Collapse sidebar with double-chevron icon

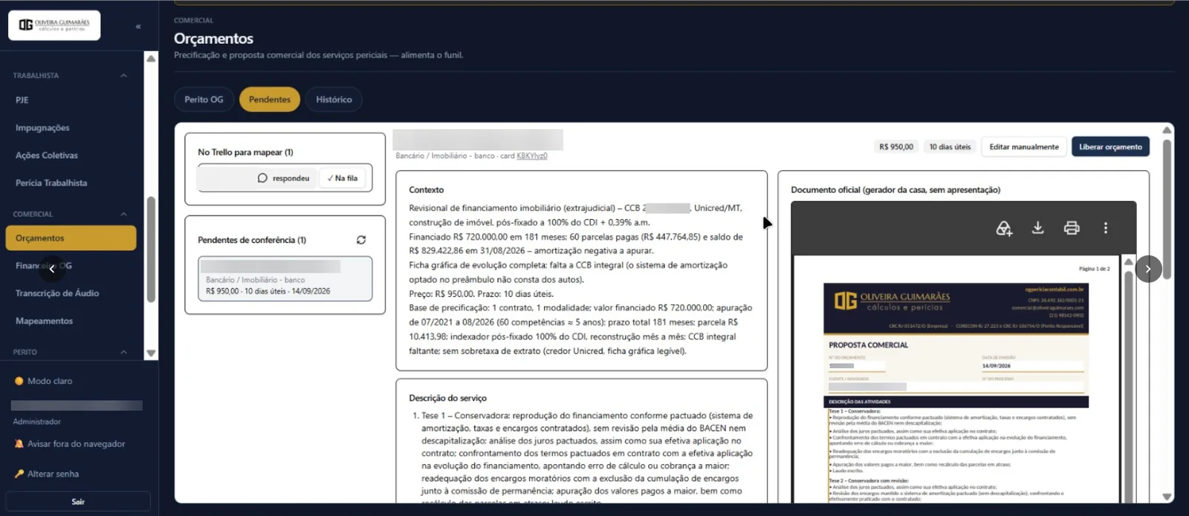138,26
